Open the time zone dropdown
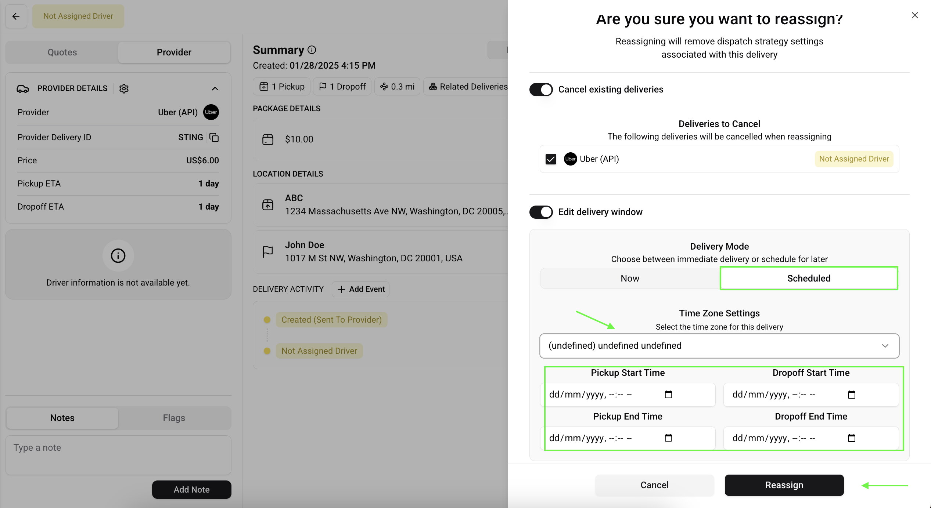Image resolution: width=931 pixels, height=508 pixels. (719, 346)
